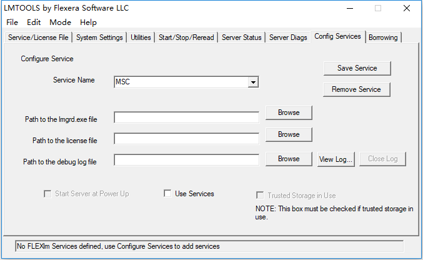Enable the Use Services checkbox
Image resolution: width=423 pixels, height=260 pixels.
pos(167,193)
